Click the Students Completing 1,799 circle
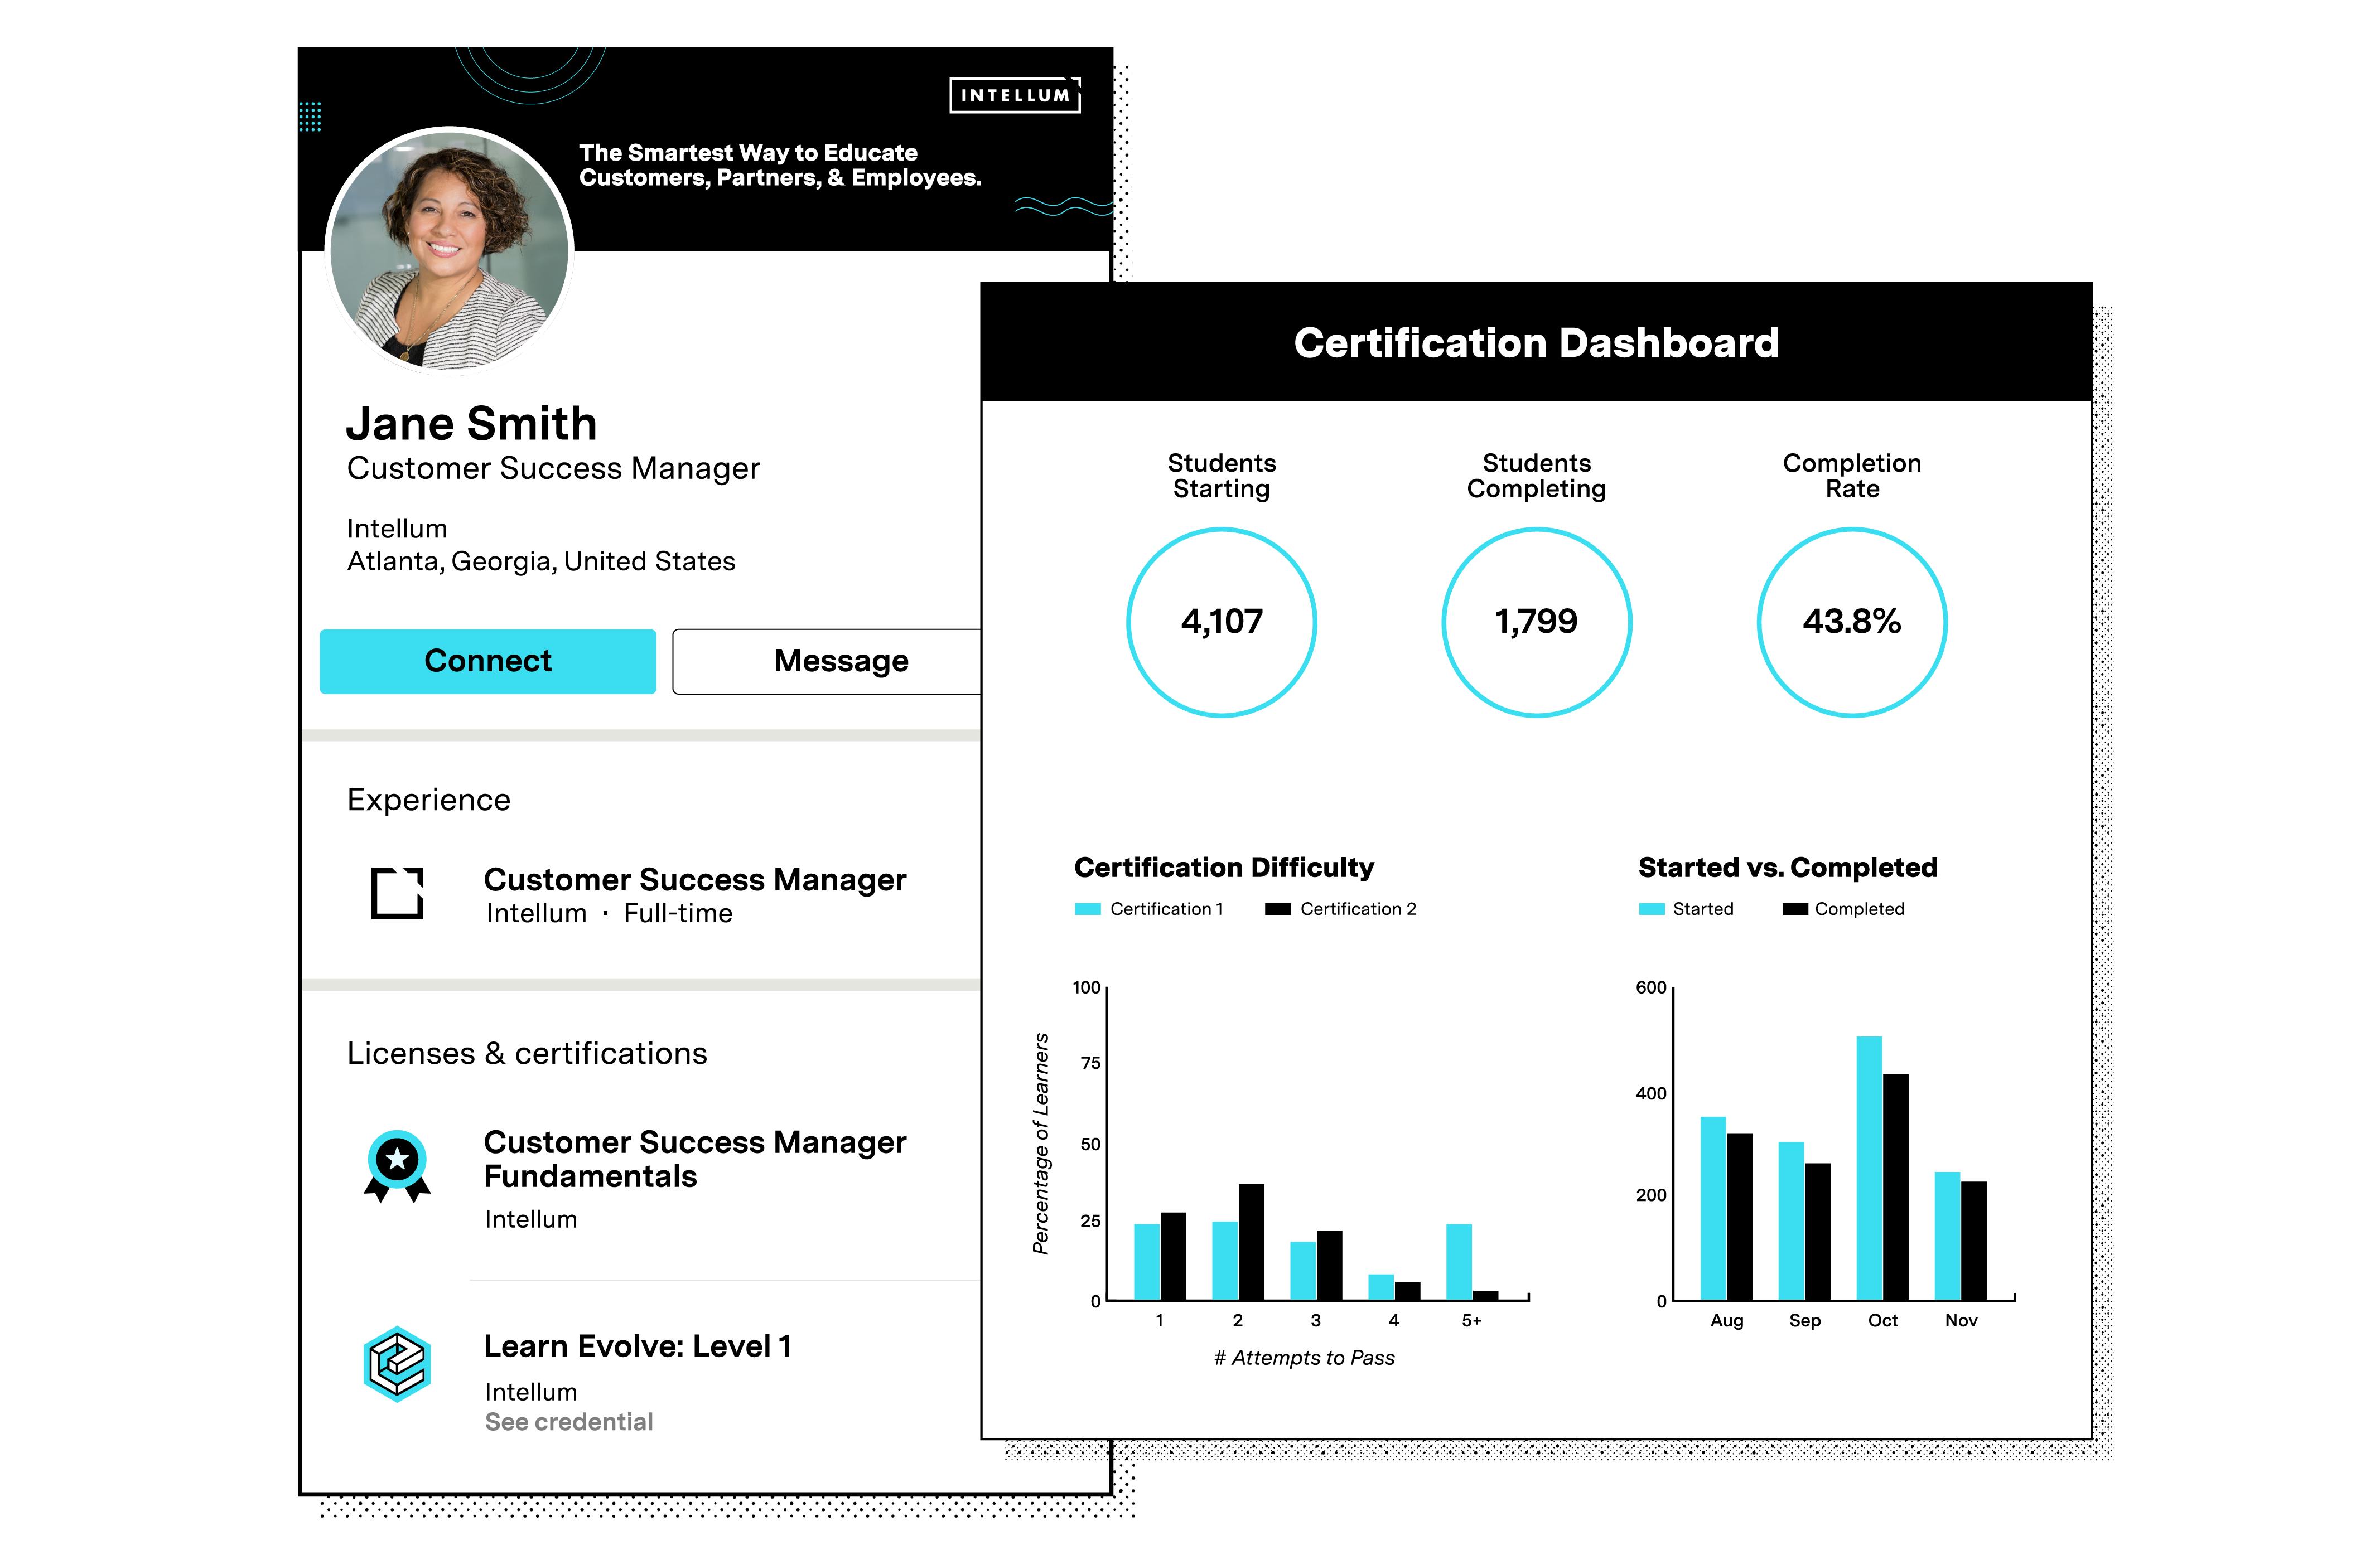The image size is (2380, 1555). click(x=1536, y=622)
